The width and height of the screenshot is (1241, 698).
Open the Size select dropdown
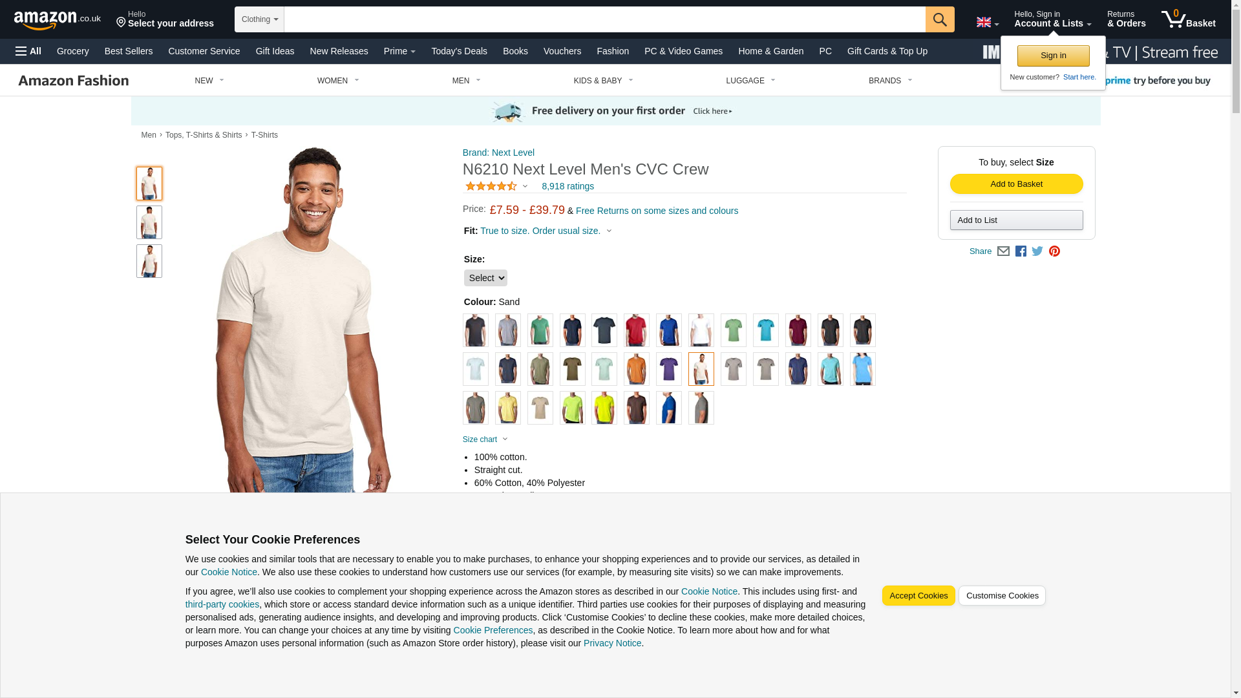point(485,278)
